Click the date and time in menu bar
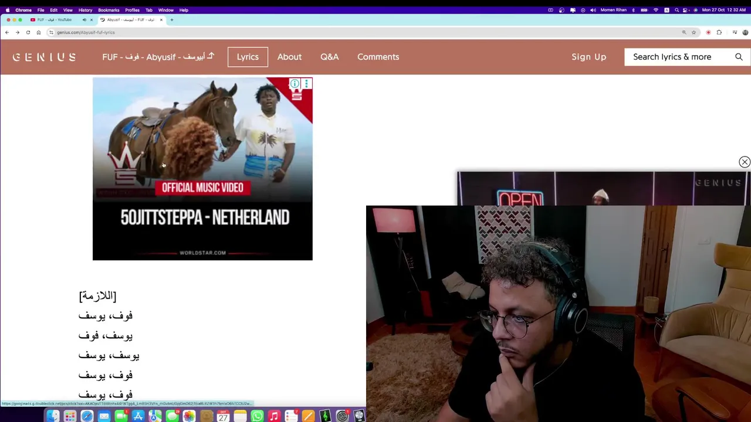 pyautogui.click(x=723, y=10)
